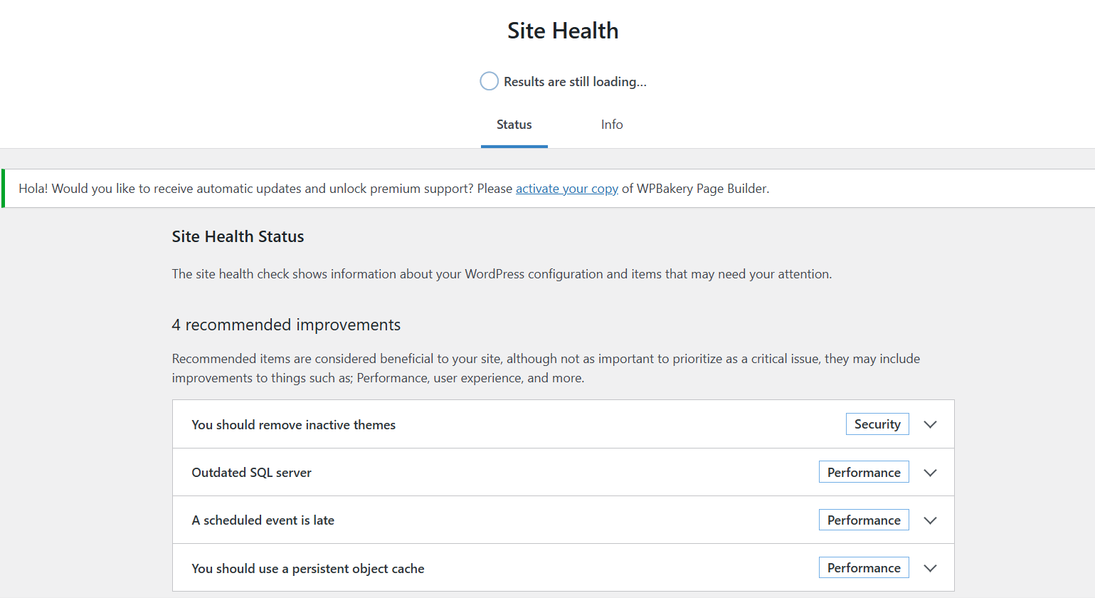Expand the 'Outdated SQL server' item
The image size is (1095, 598).
tap(251, 473)
